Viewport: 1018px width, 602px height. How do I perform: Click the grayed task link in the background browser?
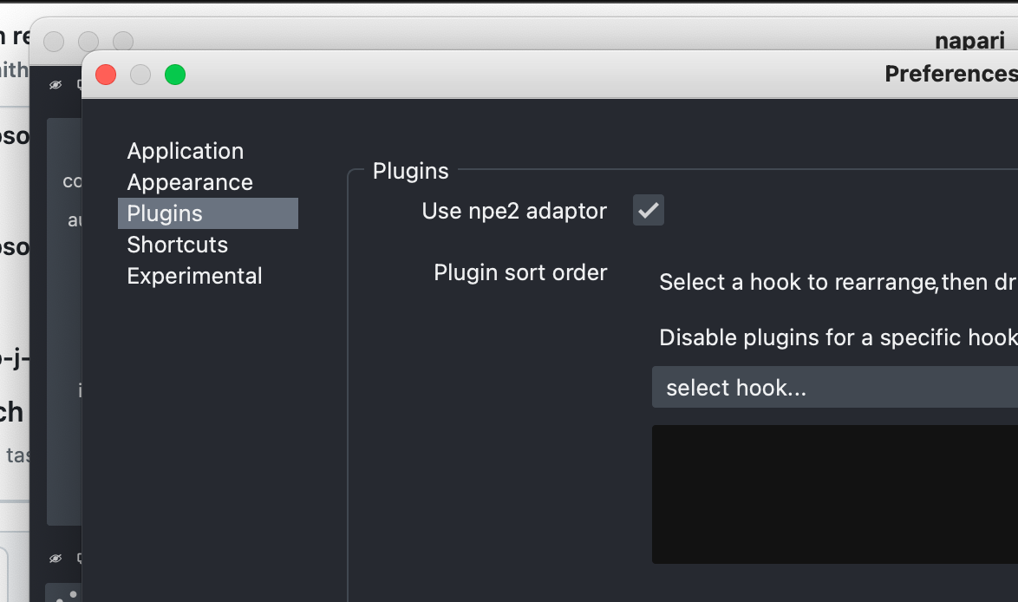point(21,455)
